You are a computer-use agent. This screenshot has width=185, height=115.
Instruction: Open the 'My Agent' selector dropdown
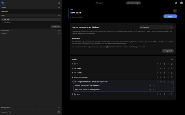pos(110,3)
